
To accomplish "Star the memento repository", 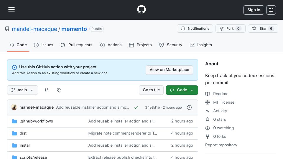I will tap(263, 29).
